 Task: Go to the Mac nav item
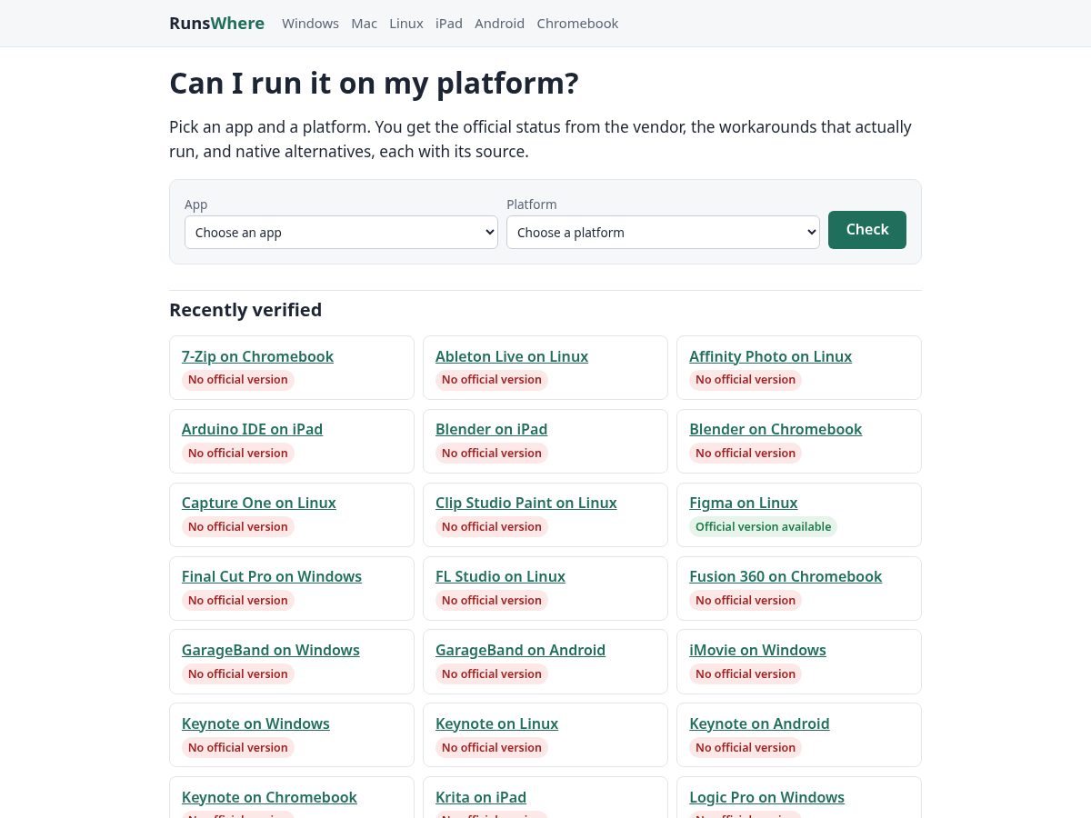(364, 24)
